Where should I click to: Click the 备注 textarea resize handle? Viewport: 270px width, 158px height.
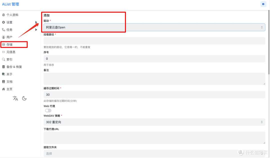[264, 84]
